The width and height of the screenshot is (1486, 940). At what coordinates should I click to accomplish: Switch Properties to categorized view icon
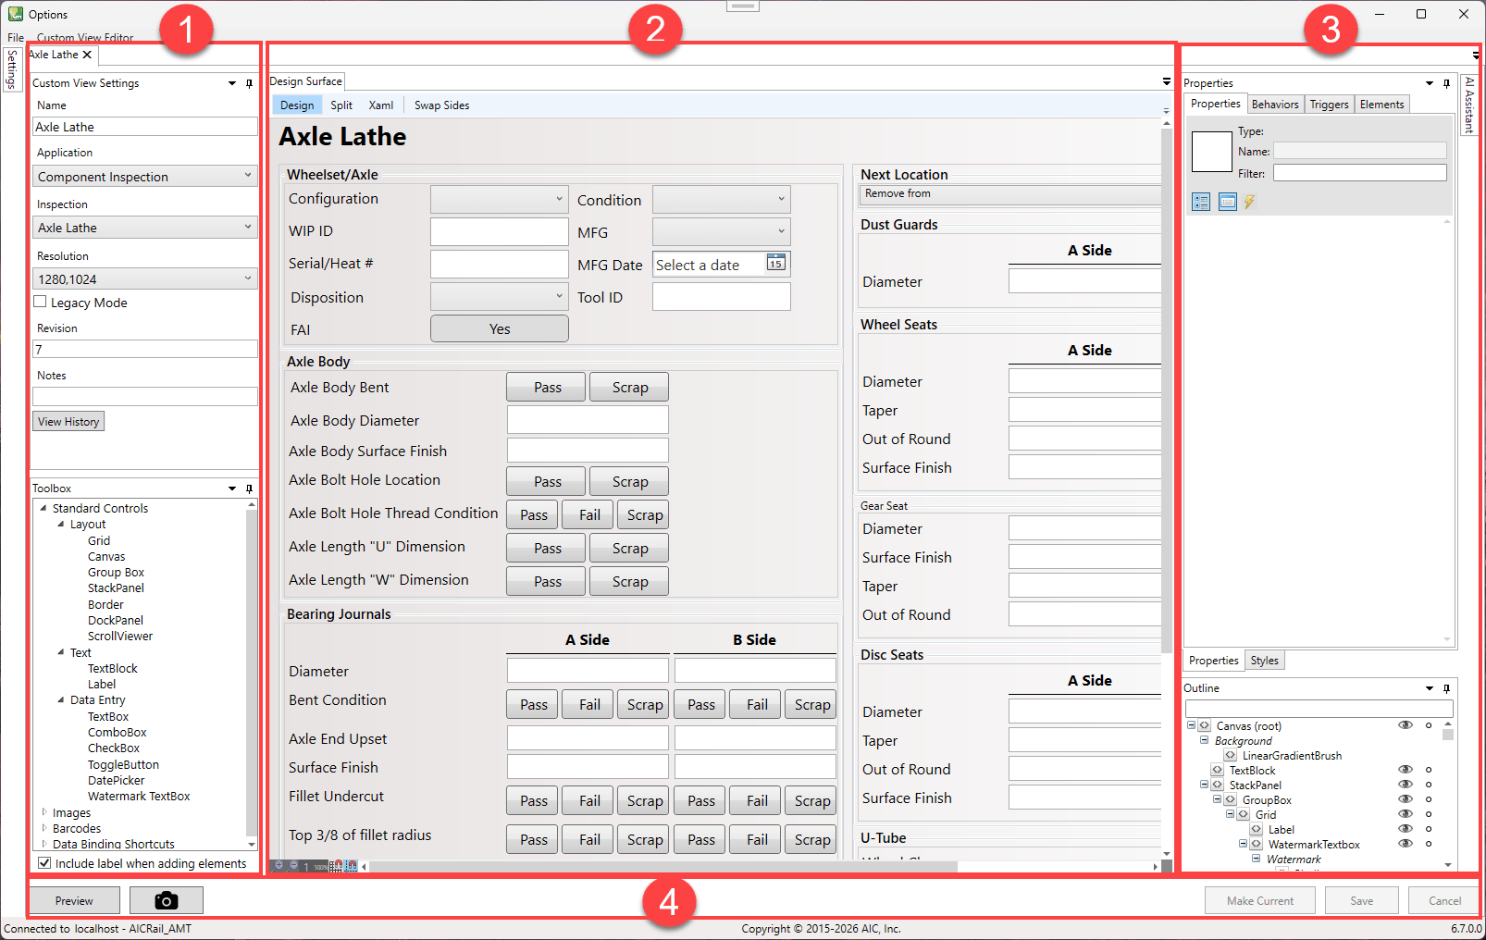(x=1201, y=202)
